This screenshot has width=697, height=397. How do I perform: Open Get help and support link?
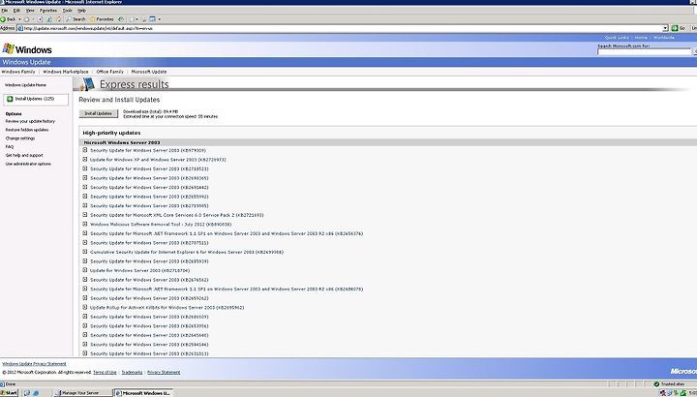[x=24, y=155]
